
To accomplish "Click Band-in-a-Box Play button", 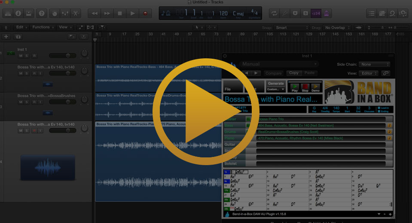I will pyautogui.click(x=295, y=88).
